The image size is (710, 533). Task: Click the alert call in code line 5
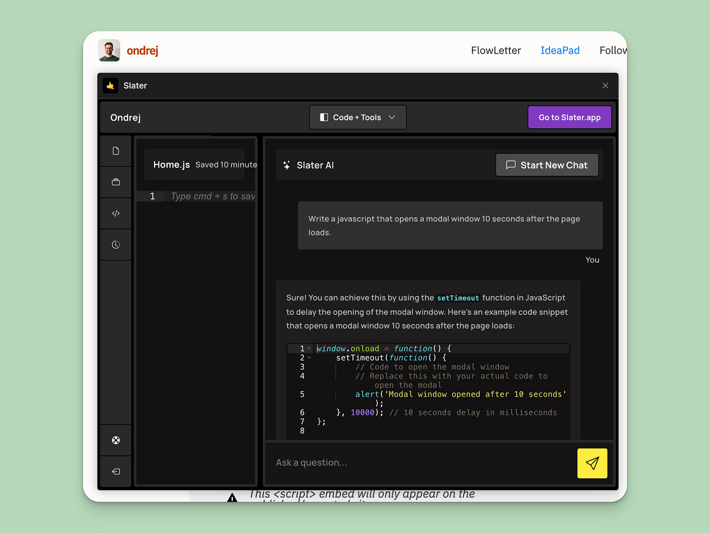tap(367, 394)
